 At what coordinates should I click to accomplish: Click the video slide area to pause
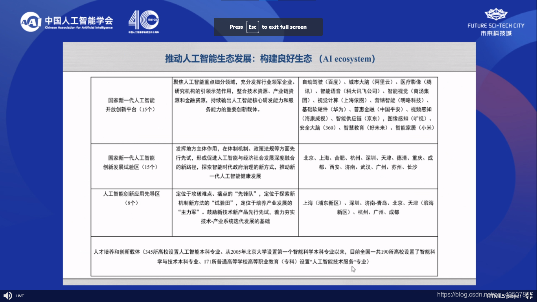pyautogui.click(x=269, y=164)
